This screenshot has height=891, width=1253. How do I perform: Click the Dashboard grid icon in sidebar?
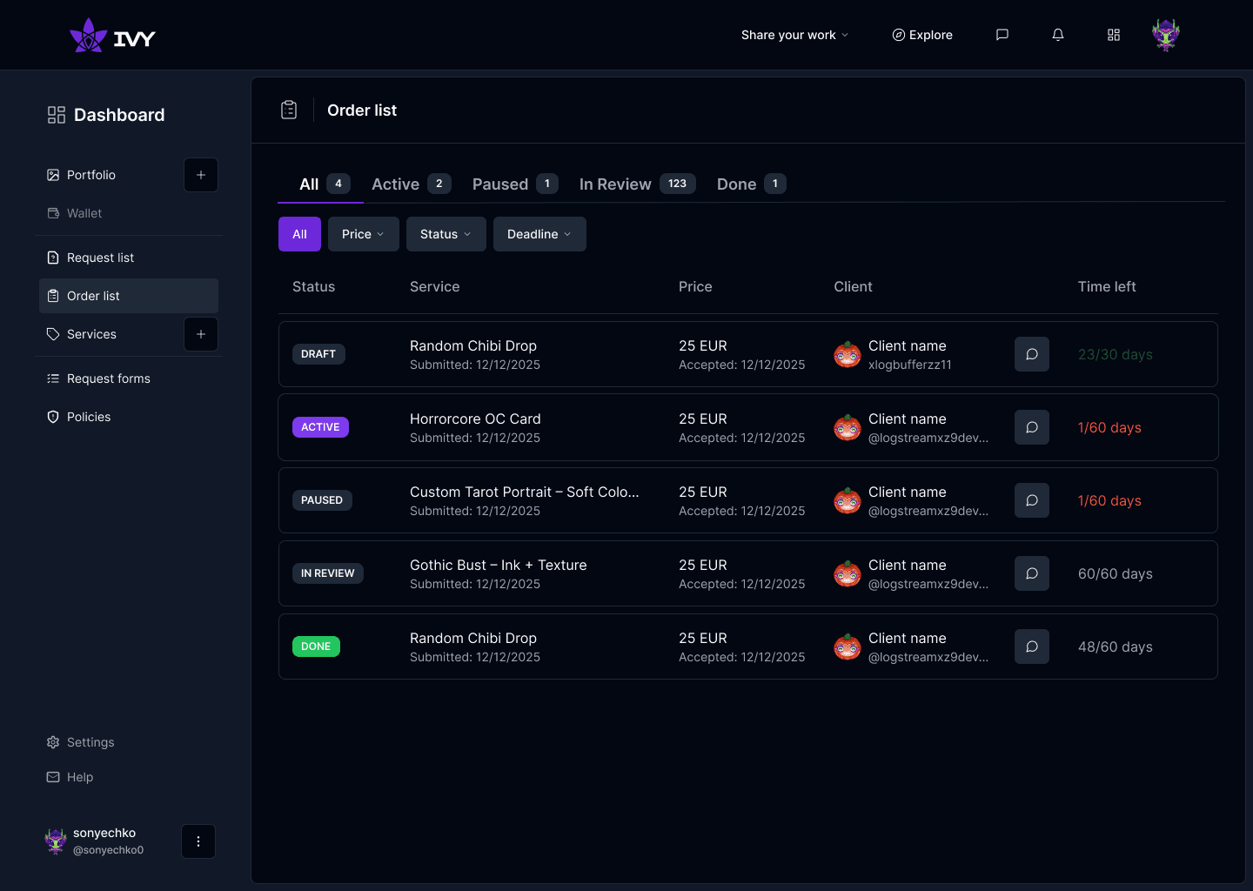(57, 115)
